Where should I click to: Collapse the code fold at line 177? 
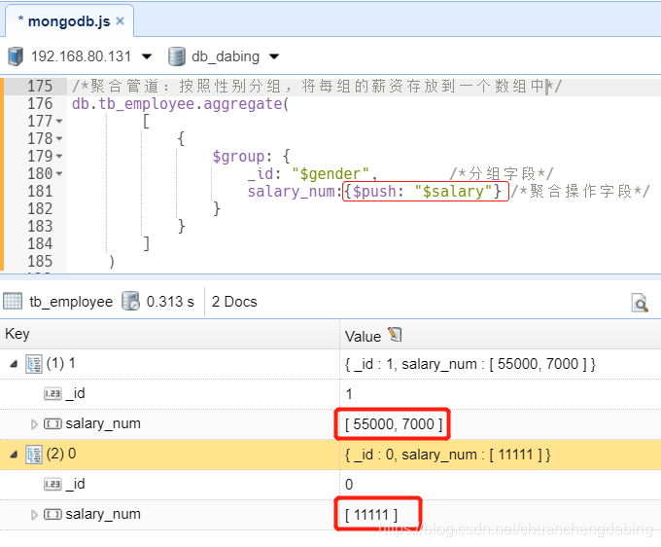click(x=59, y=122)
